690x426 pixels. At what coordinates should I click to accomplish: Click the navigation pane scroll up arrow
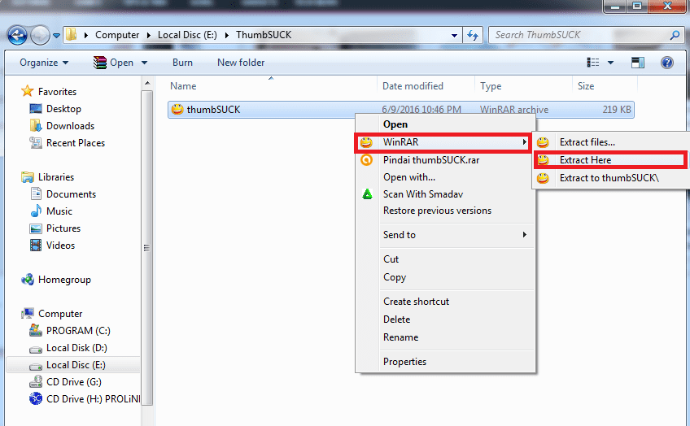pyautogui.click(x=147, y=83)
